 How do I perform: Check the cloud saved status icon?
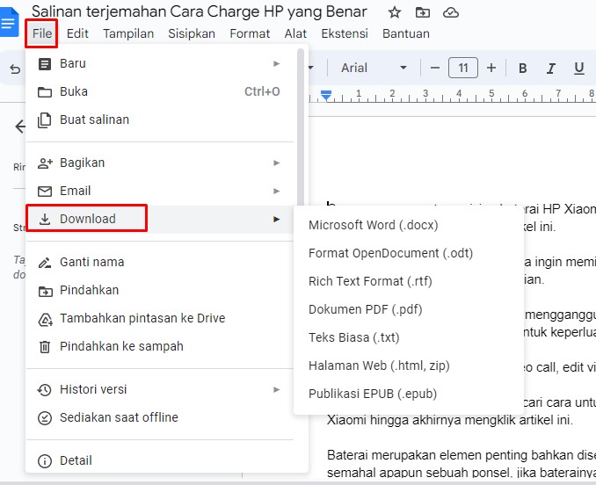coord(451,13)
